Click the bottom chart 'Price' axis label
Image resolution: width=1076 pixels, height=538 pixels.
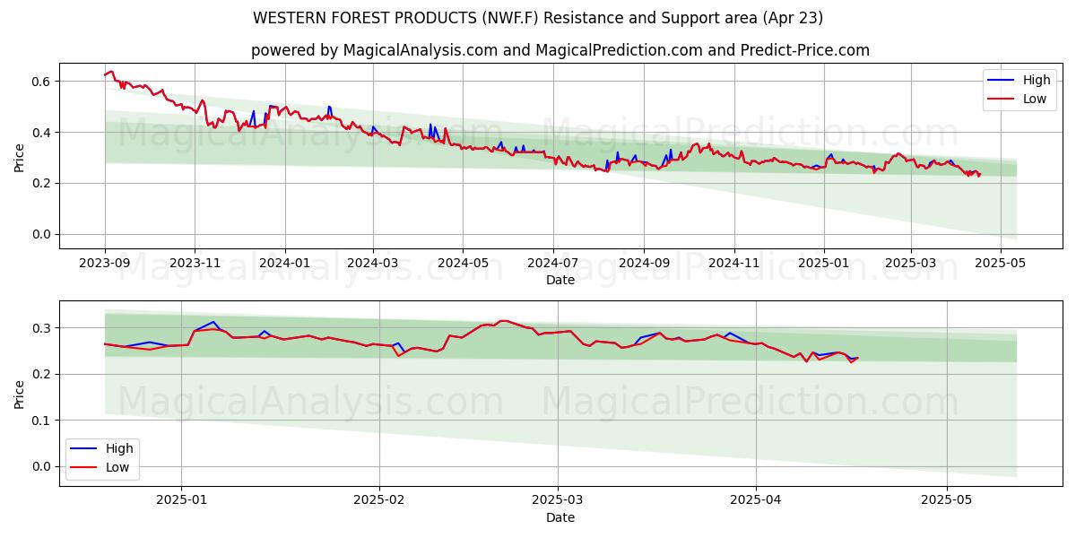coord(19,394)
